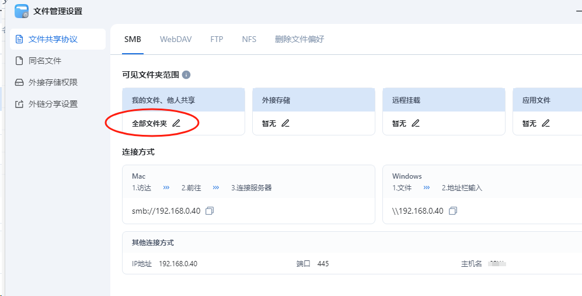This screenshot has width=582, height=296.
Task: Click the edit pencil under 远程挂载
Action: tap(416, 123)
